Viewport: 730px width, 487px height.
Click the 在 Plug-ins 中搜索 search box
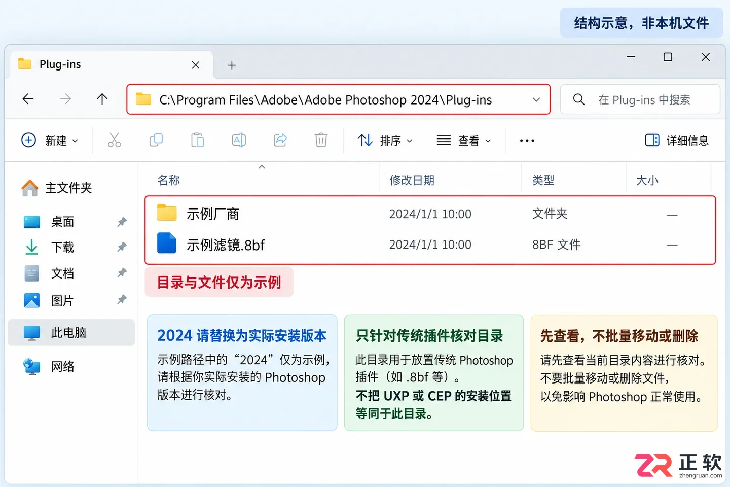click(640, 99)
